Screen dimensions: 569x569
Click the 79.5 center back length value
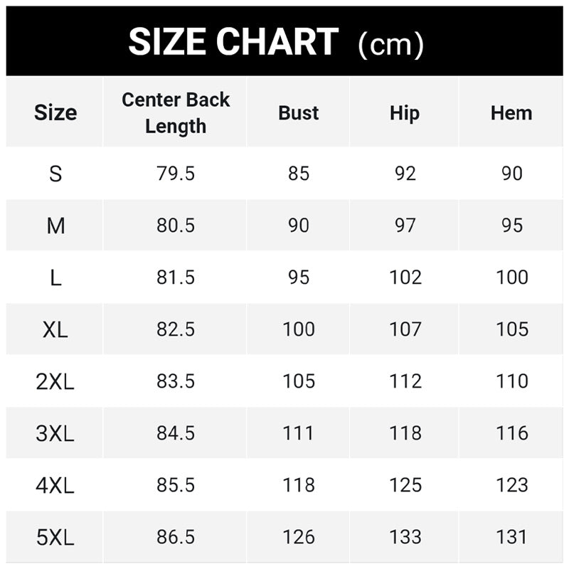(176, 174)
